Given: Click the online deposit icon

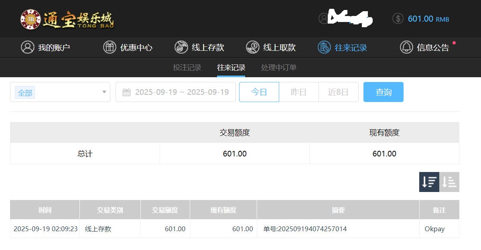Looking at the screenshot, I should [181, 47].
